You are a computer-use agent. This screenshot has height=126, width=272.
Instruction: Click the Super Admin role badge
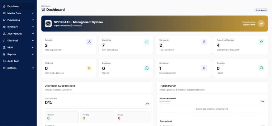tap(261, 10)
